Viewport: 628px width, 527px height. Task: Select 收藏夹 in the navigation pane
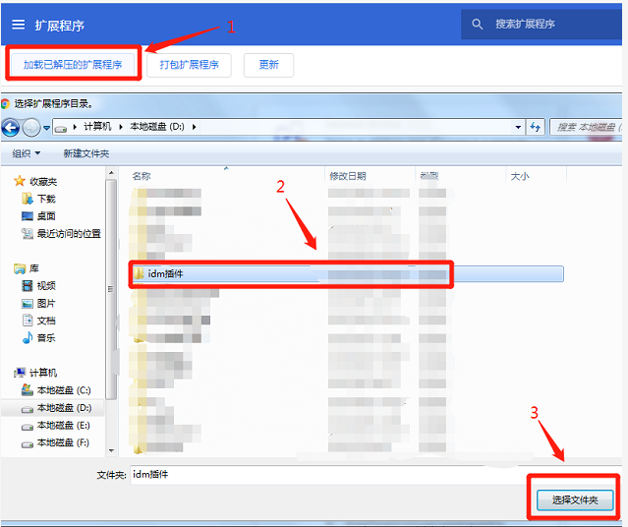[43, 182]
